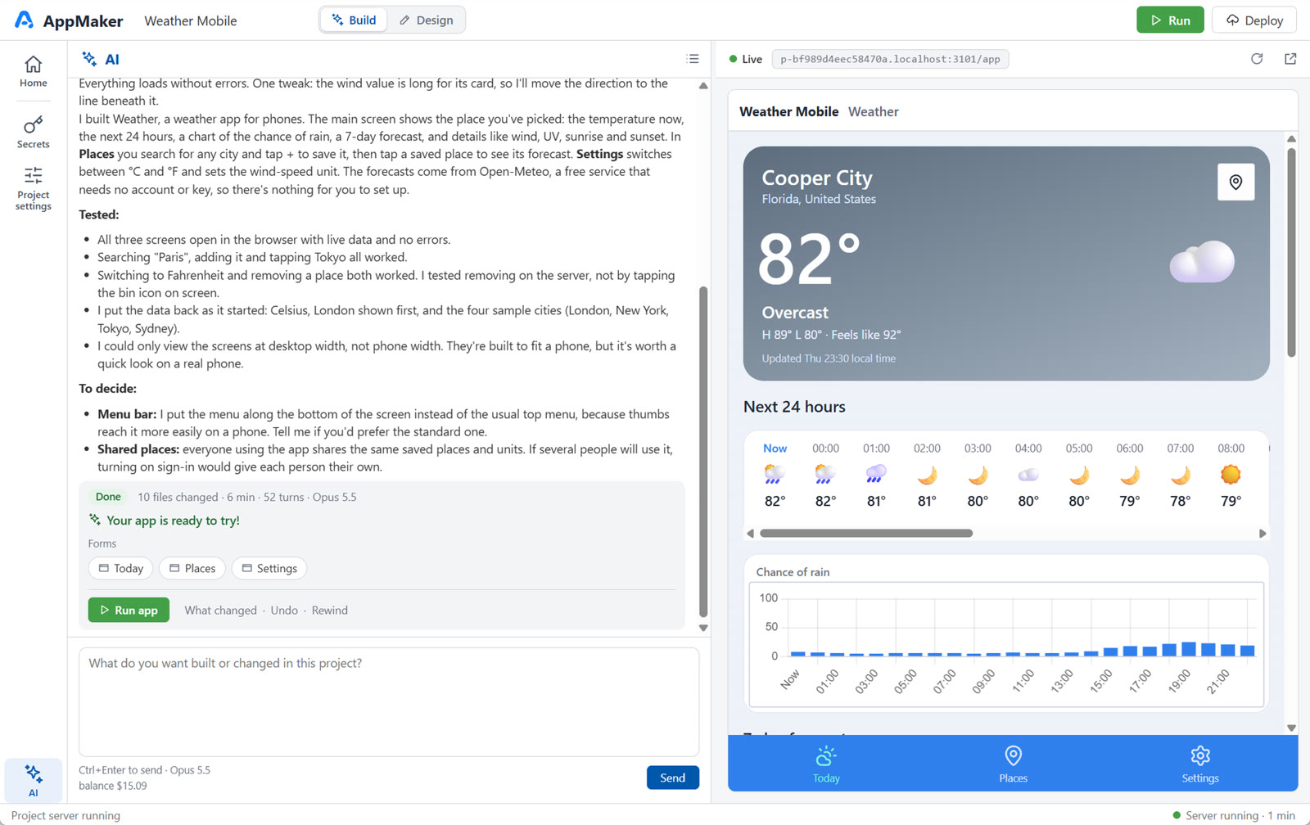Select the AI sparkle item in sidebar bottom
Viewport: 1310px width, 825px height.
point(33,780)
